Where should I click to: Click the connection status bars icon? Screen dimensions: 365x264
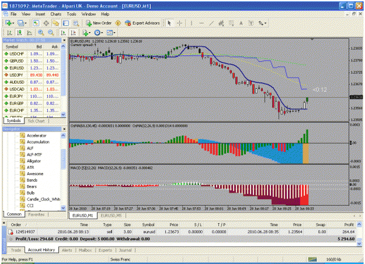point(312,259)
